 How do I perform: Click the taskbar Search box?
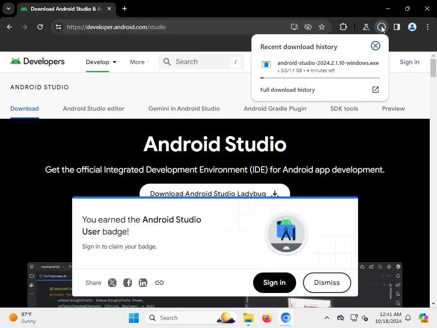[191, 318]
